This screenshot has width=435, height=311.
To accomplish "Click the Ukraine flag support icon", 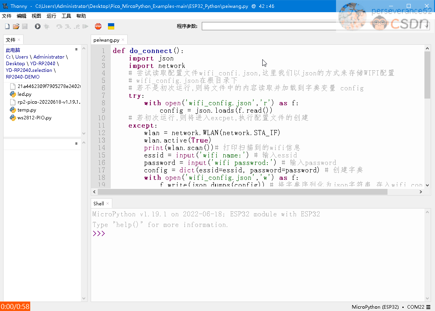I will click(x=111, y=26).
